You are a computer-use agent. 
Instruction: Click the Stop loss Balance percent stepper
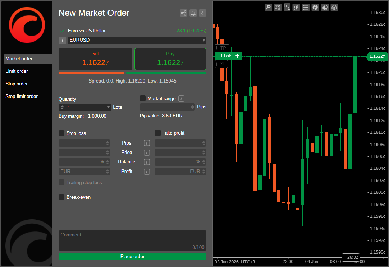tap(107, 162)
